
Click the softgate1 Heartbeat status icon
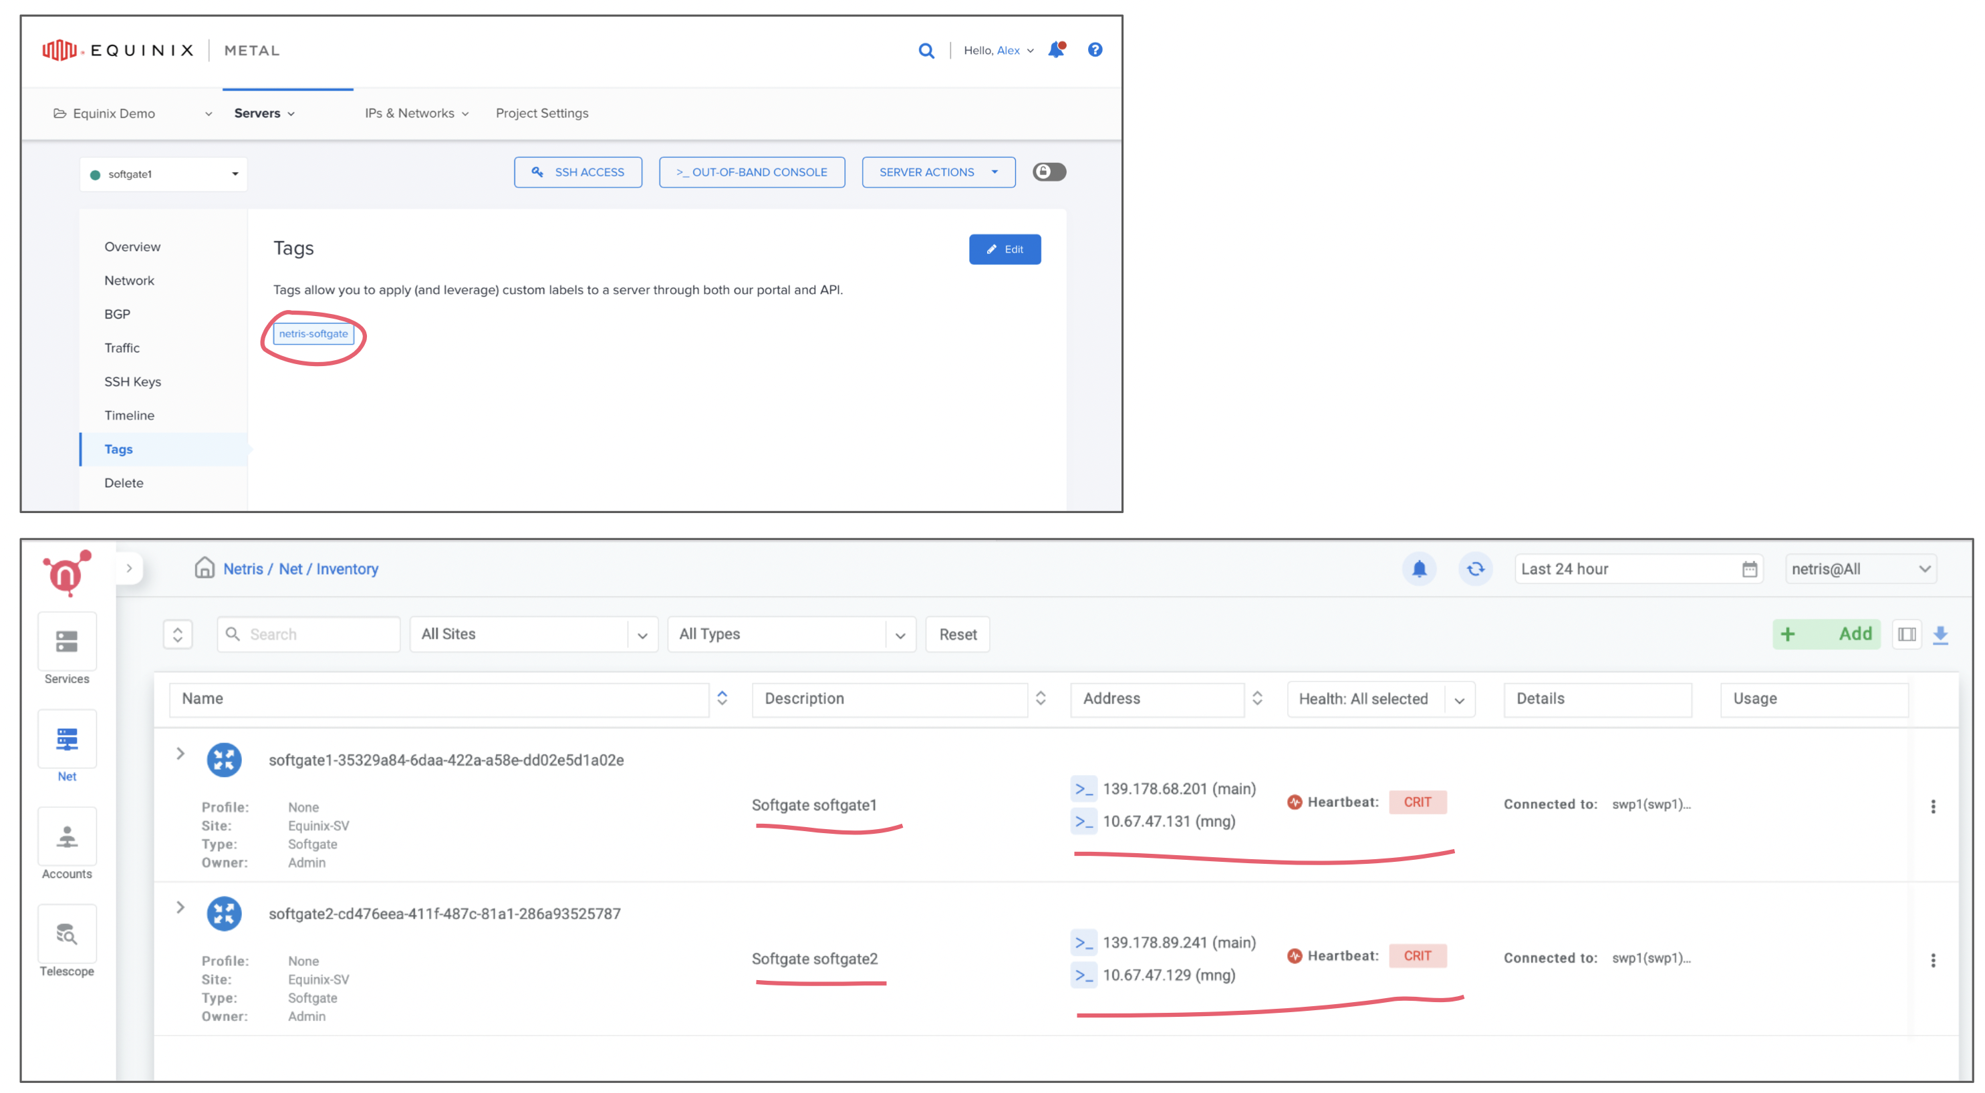coord(1295,802)
